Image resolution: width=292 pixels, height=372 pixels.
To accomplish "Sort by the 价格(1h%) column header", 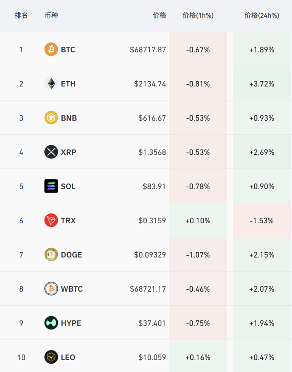I will pyautogui.click(x=198, y=16).
